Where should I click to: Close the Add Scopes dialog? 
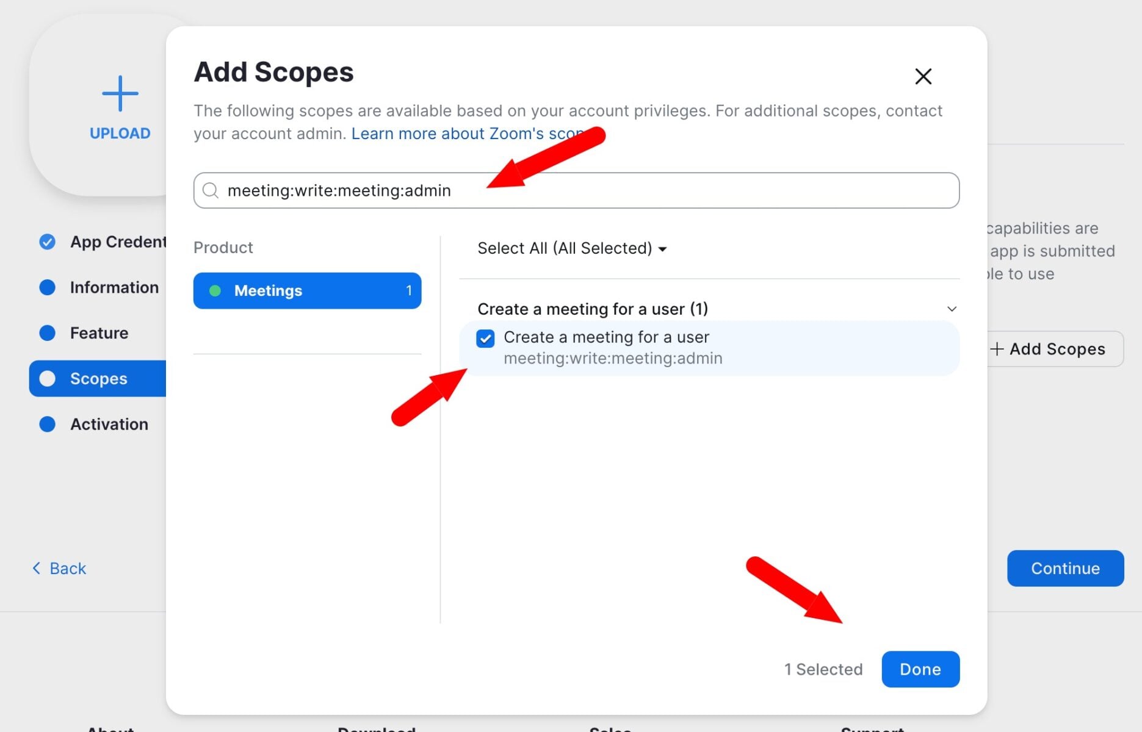click(923, 76)
